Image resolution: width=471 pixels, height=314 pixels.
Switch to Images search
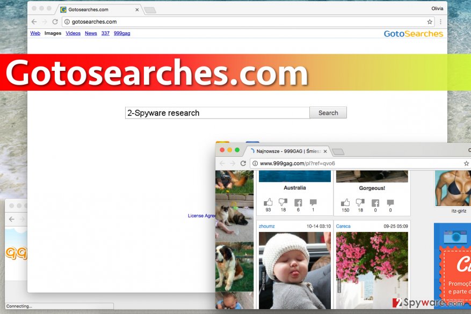point(53,33)
